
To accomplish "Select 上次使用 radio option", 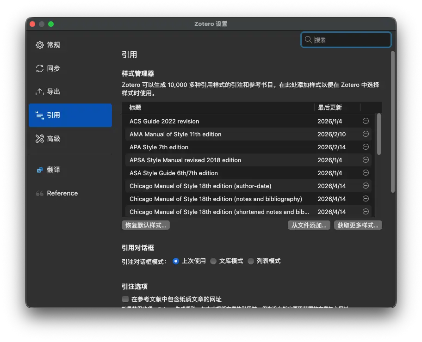I will click(176, 261).
